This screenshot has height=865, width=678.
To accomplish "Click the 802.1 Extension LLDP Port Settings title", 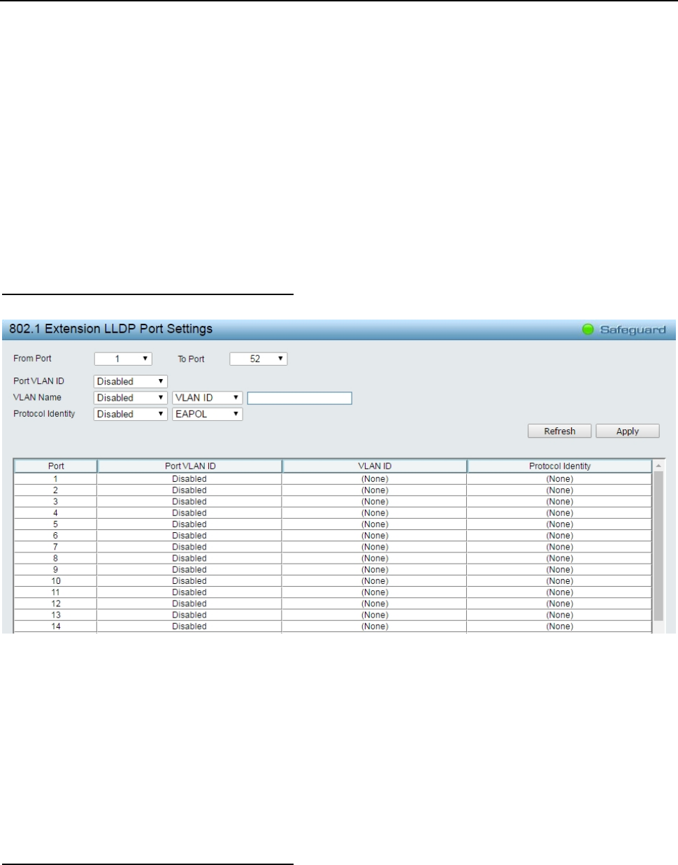I will (x=110, y=329).
